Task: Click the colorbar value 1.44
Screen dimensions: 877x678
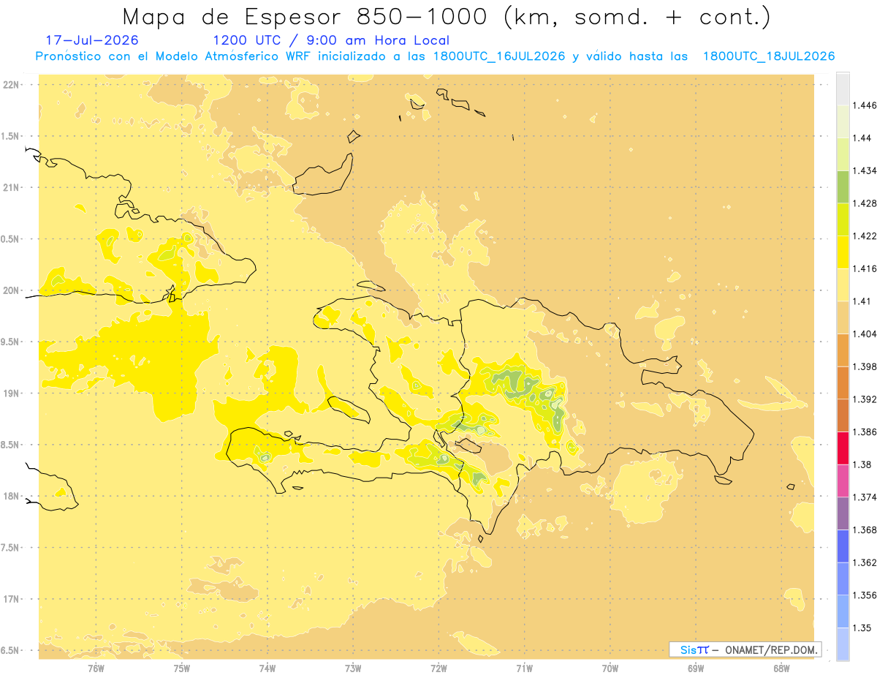Action: click(862, 138)
